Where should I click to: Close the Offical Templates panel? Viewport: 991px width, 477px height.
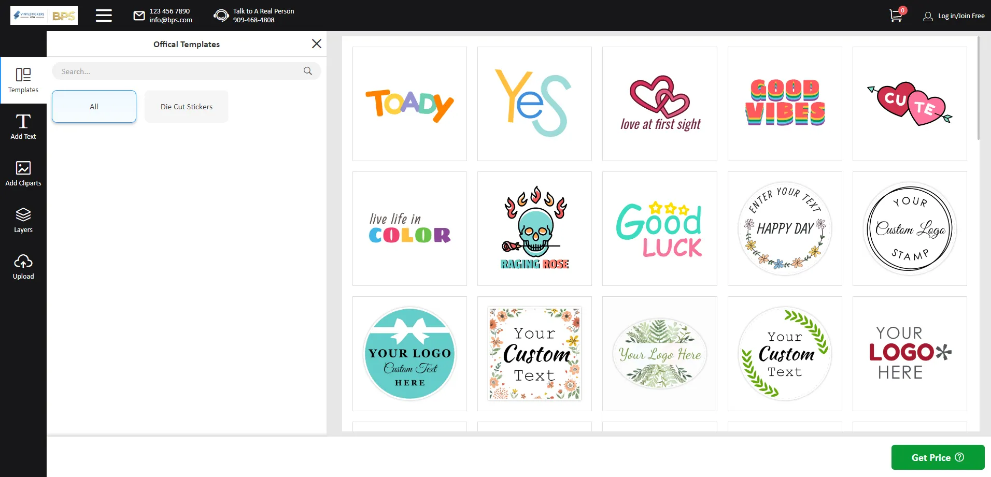point(317,44)
